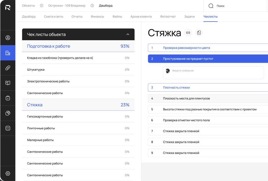Collapse the Чек листы объекта panel
Image resolution: width=268 pixels, height=181 pixels.
(x=128, y=34)
